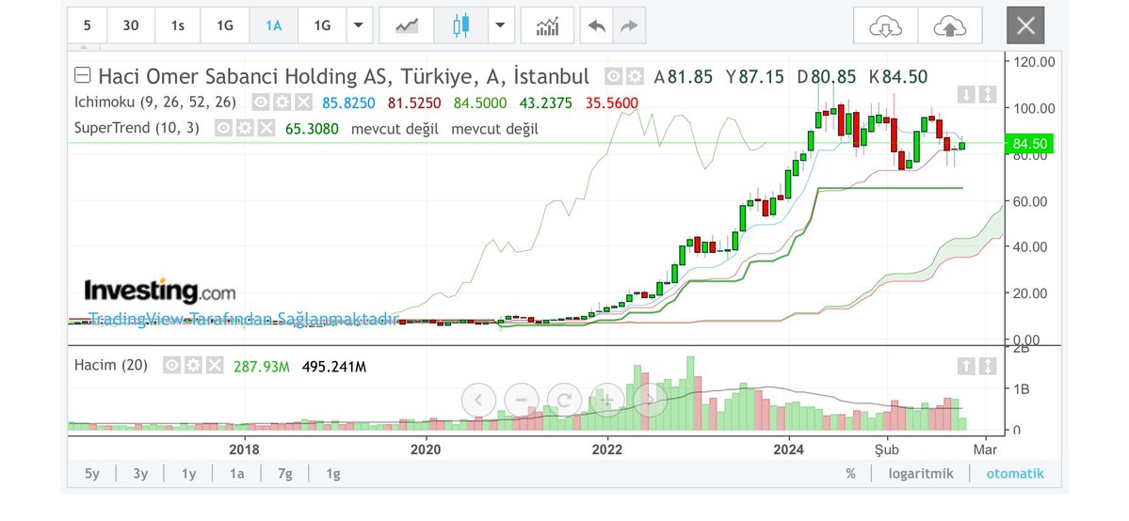The width and height of the screenshot is (1129, 521).
Task: Set range to 1a
Action: tap(237, 473)
